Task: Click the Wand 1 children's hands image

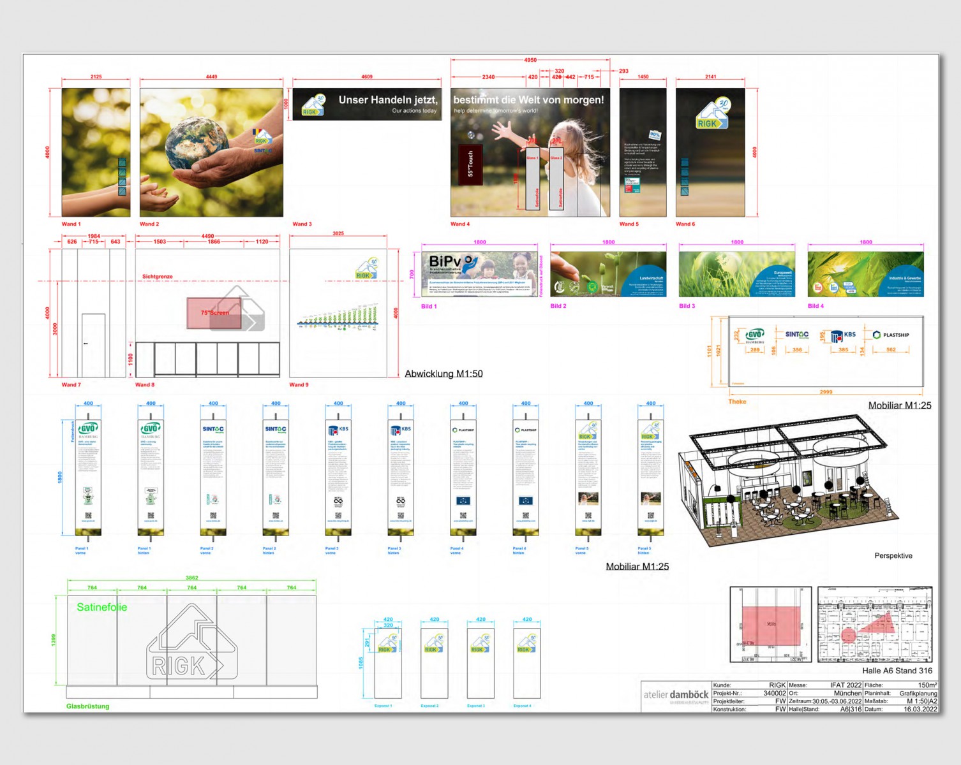Action: tap(96, 152)
